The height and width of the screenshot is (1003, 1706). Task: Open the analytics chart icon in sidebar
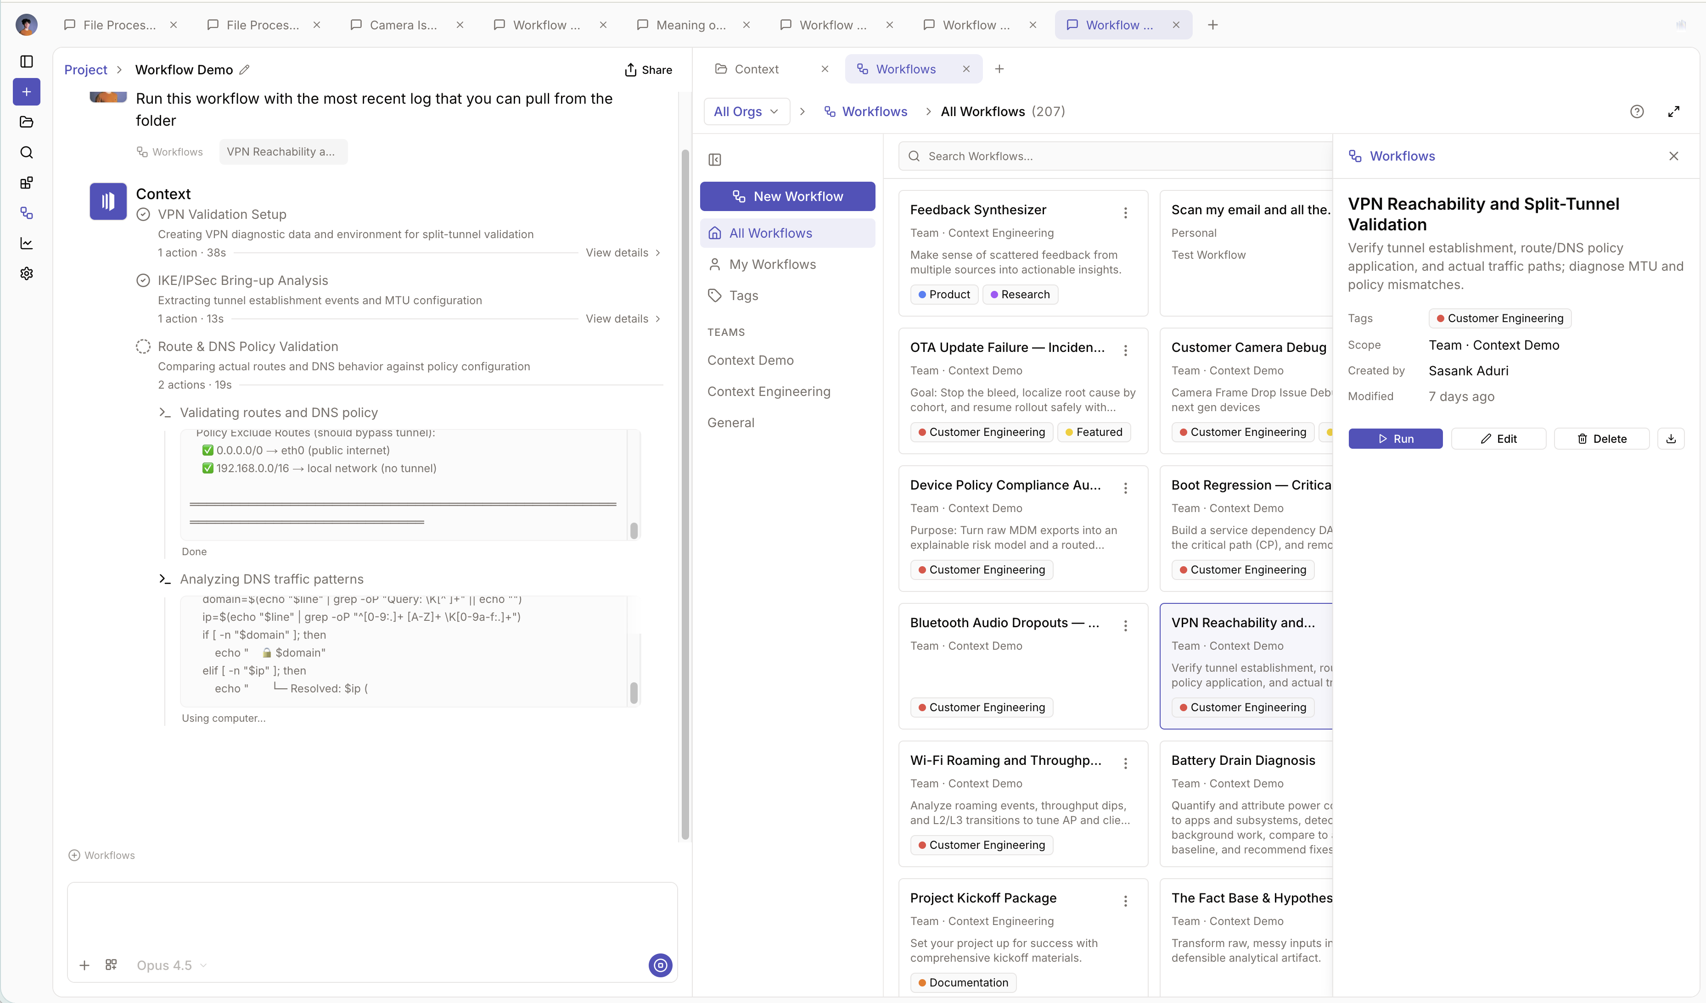[x=27, y=244]
